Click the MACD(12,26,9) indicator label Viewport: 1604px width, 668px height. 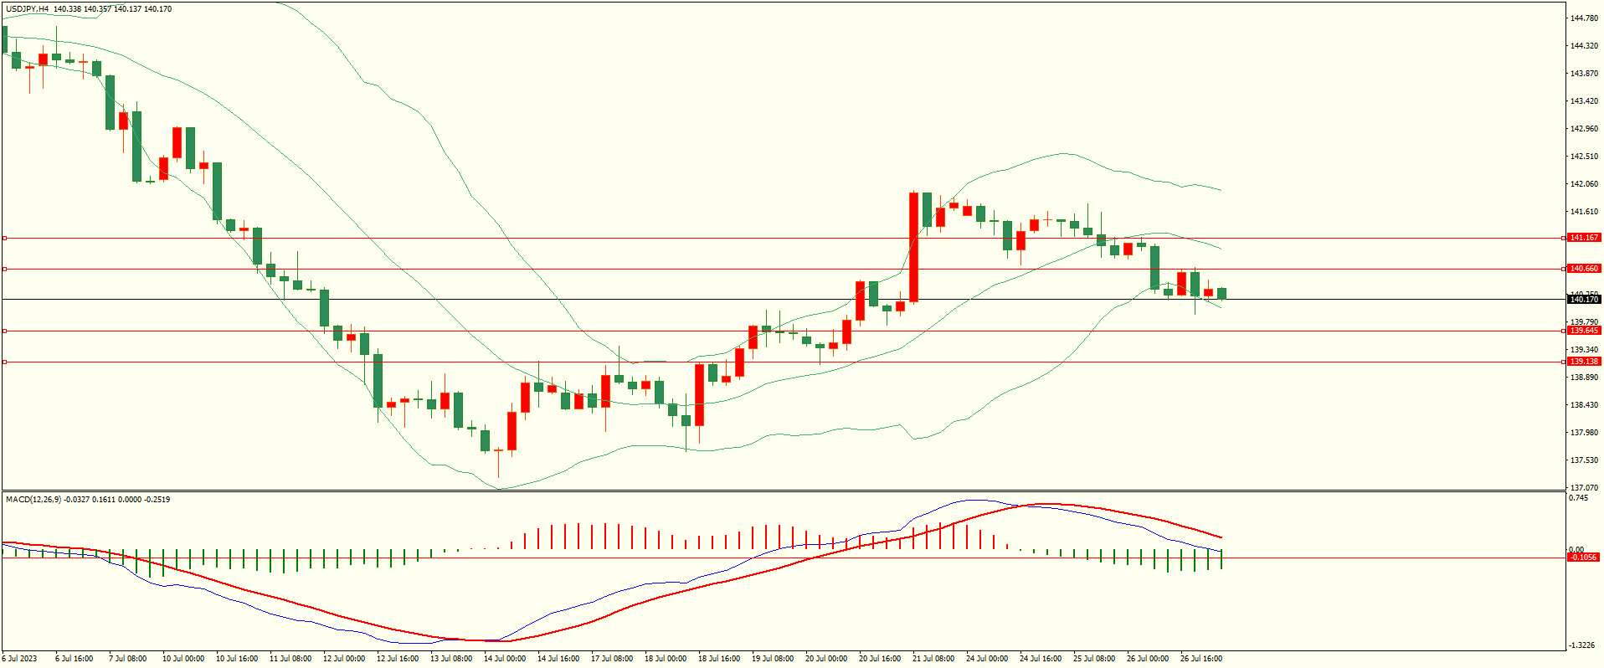pos(33,500)
